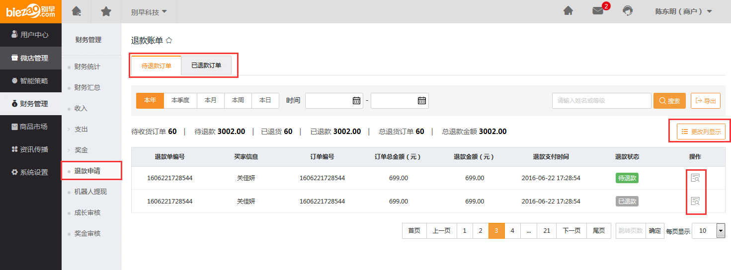Click the customer service headset icon
Screen dimensions: 731x270
click(x=628, y=10)
